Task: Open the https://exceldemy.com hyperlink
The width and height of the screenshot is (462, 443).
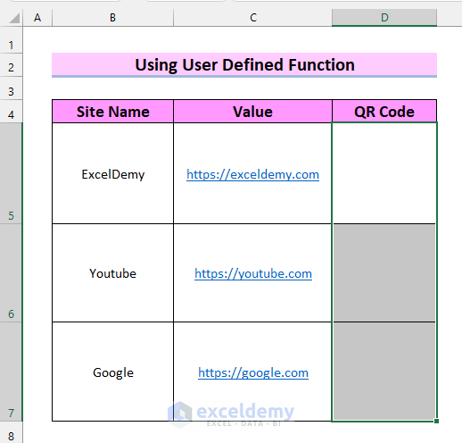Action: pos(252,174)
